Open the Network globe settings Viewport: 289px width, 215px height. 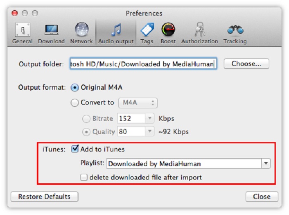[x=81, y=33]
